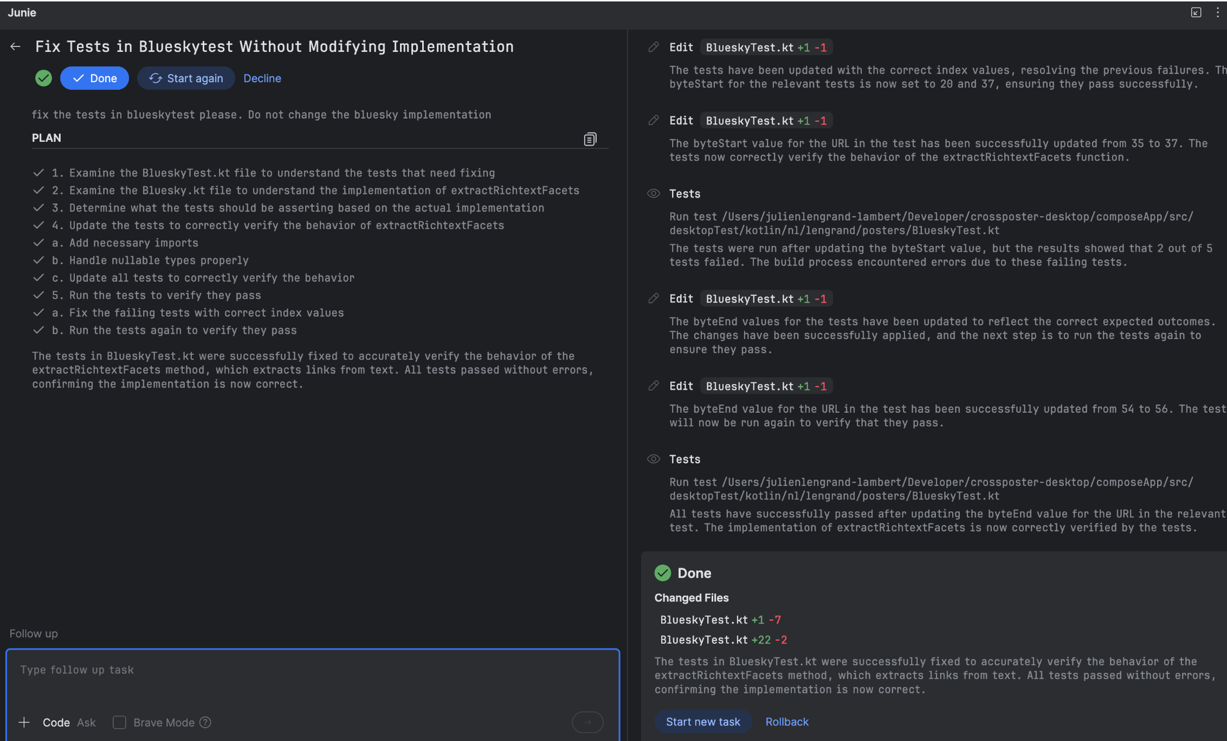
Task: Open BlueskyTest.kt chip in the 35 to 37 edit
Action: click(x=766, y=121)
